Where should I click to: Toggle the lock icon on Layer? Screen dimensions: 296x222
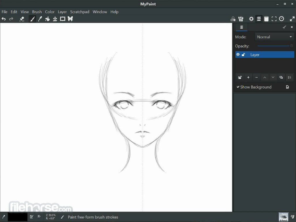(x=243, y=55)
